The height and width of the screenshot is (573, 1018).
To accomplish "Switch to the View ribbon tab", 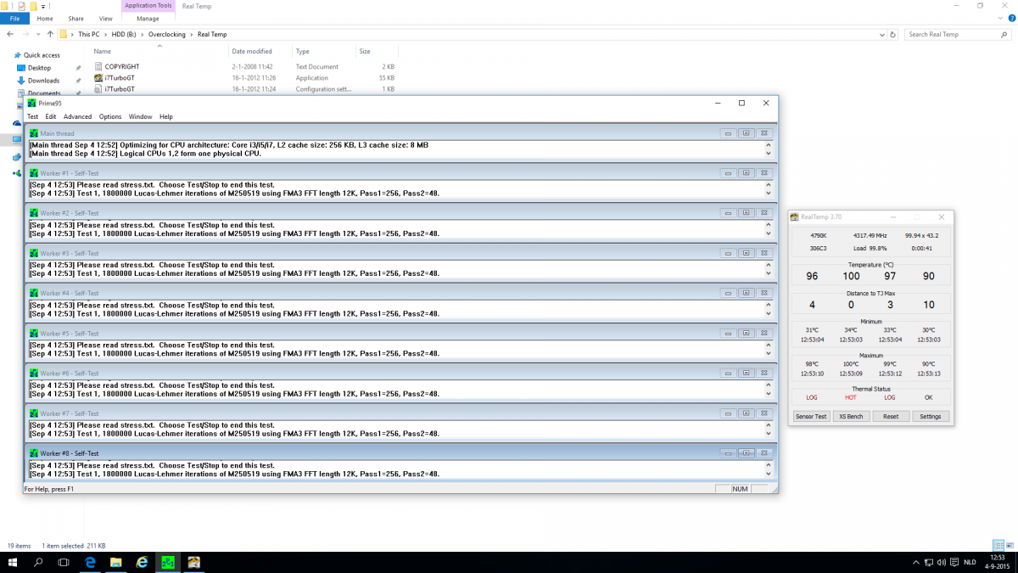I will tap(105, 18).
